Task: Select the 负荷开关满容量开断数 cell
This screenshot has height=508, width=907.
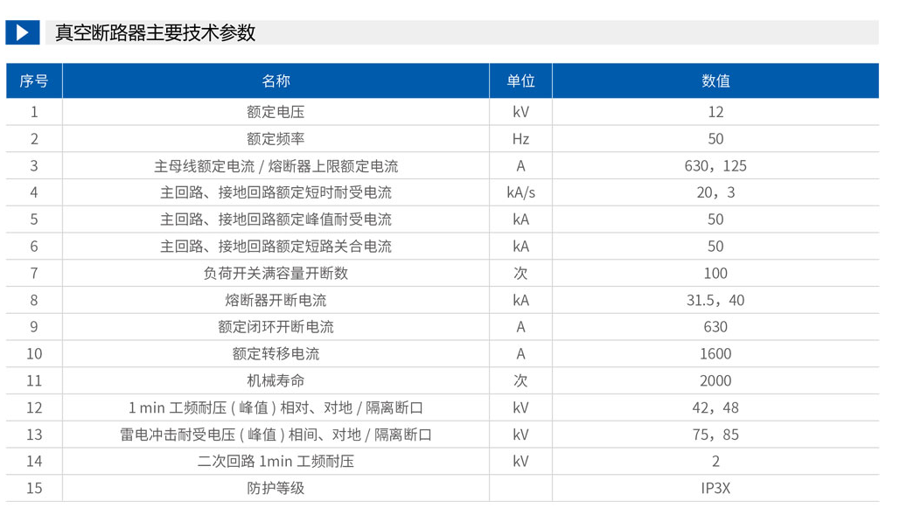Action: [276, 274]
